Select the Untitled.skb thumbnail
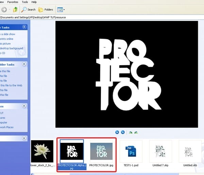 click(x=190, y=151)
